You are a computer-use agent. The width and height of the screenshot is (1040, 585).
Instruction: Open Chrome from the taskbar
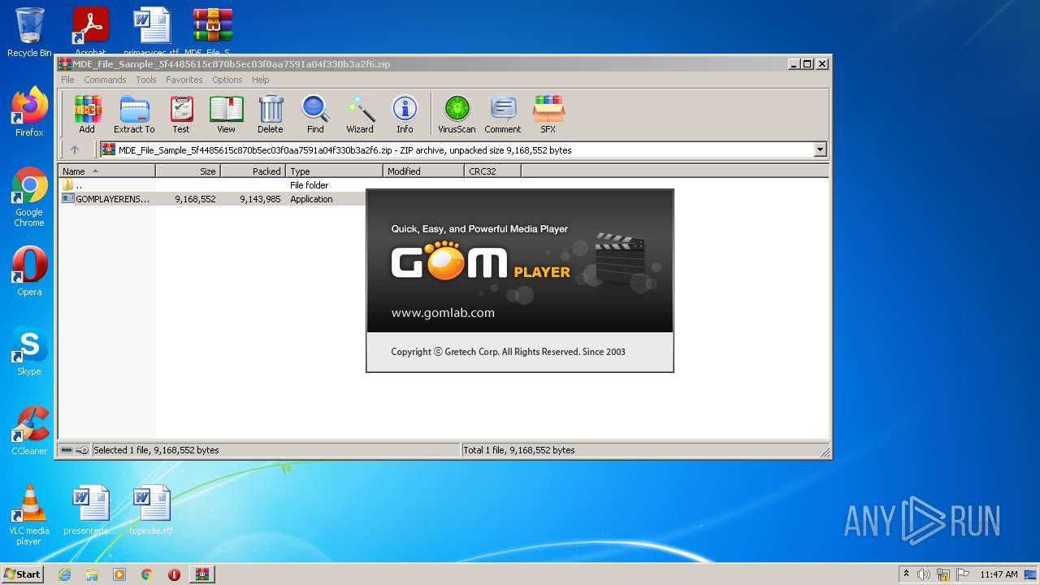146,574
